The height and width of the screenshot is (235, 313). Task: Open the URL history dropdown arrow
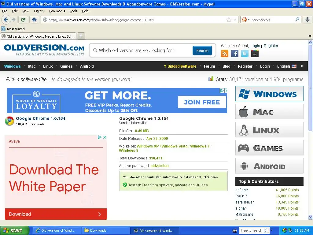[235, 20]
